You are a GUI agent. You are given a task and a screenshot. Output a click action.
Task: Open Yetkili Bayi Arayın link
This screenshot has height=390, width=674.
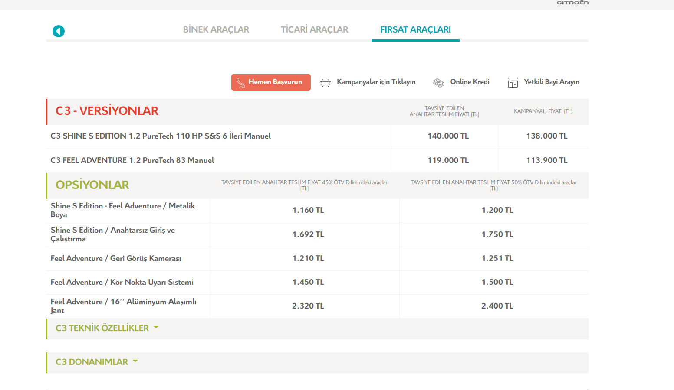click(552, 82)
